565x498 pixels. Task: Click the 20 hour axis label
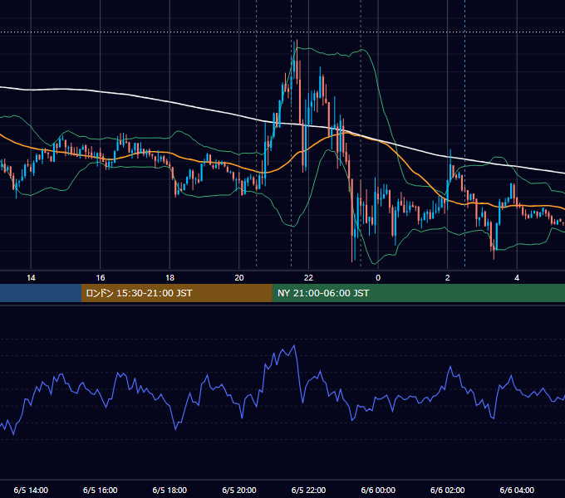(x=239, y=278)
